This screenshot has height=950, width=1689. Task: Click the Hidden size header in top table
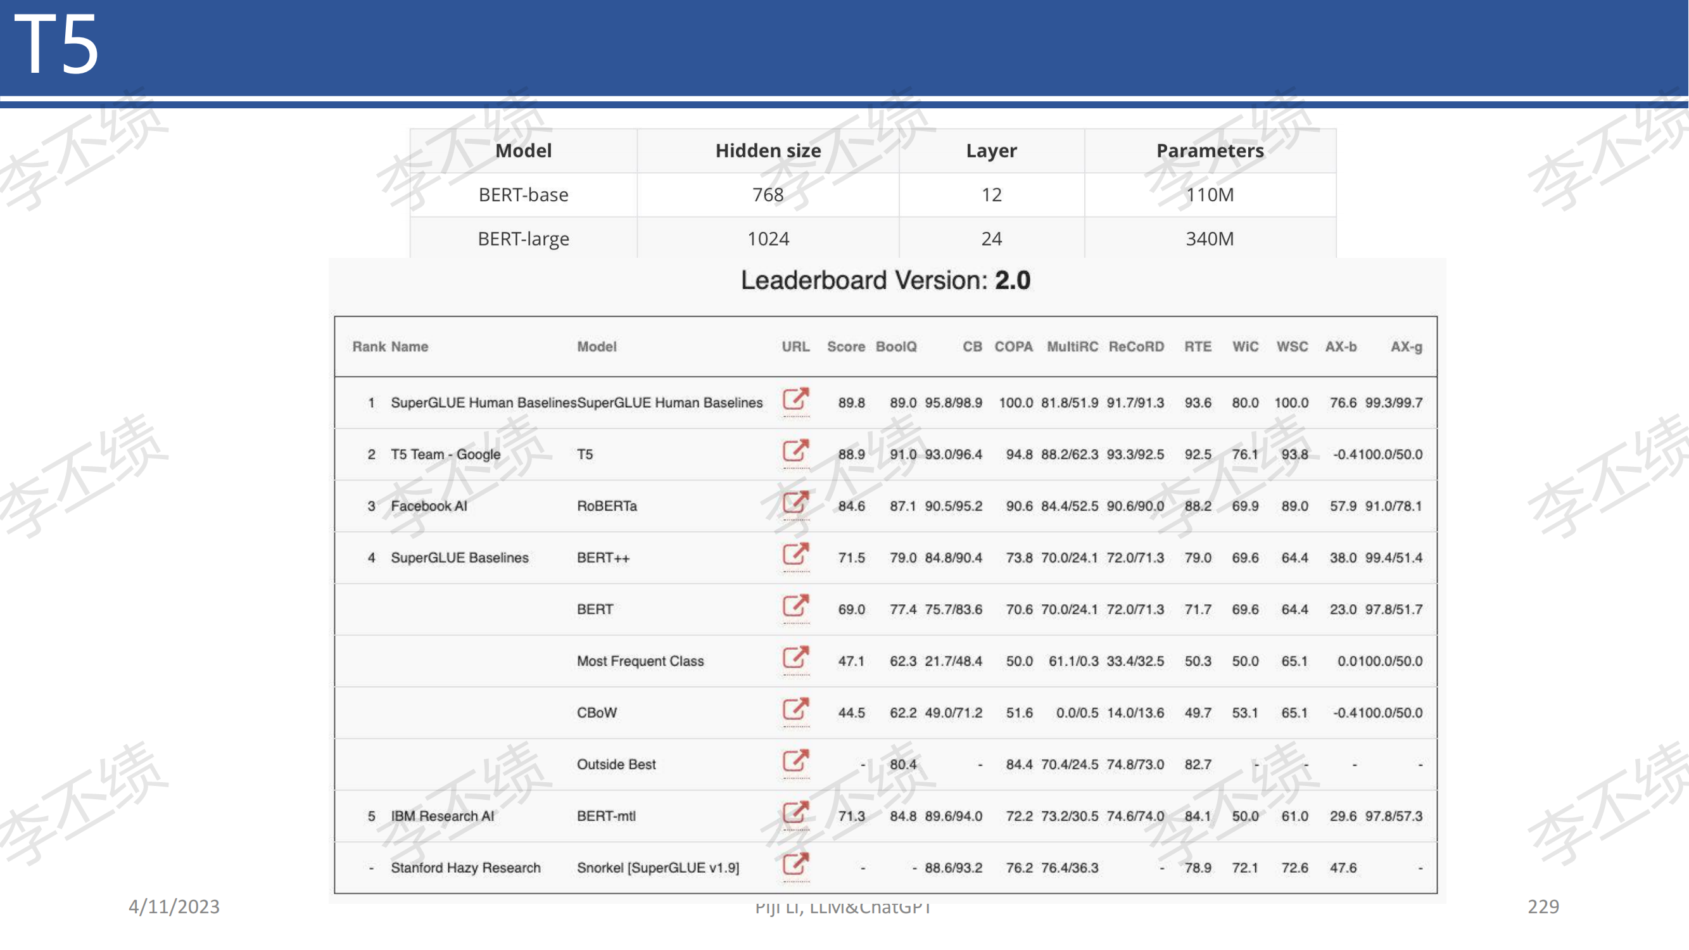tap(768, 151)
